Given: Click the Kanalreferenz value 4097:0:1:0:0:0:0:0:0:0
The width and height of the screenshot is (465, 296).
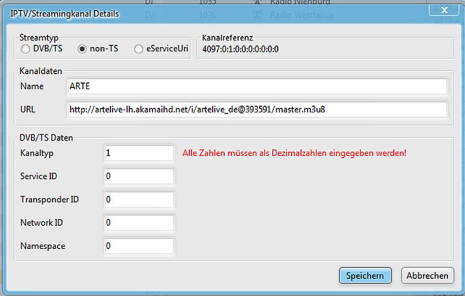Looking at the screenshot, I should pos(240,49).
